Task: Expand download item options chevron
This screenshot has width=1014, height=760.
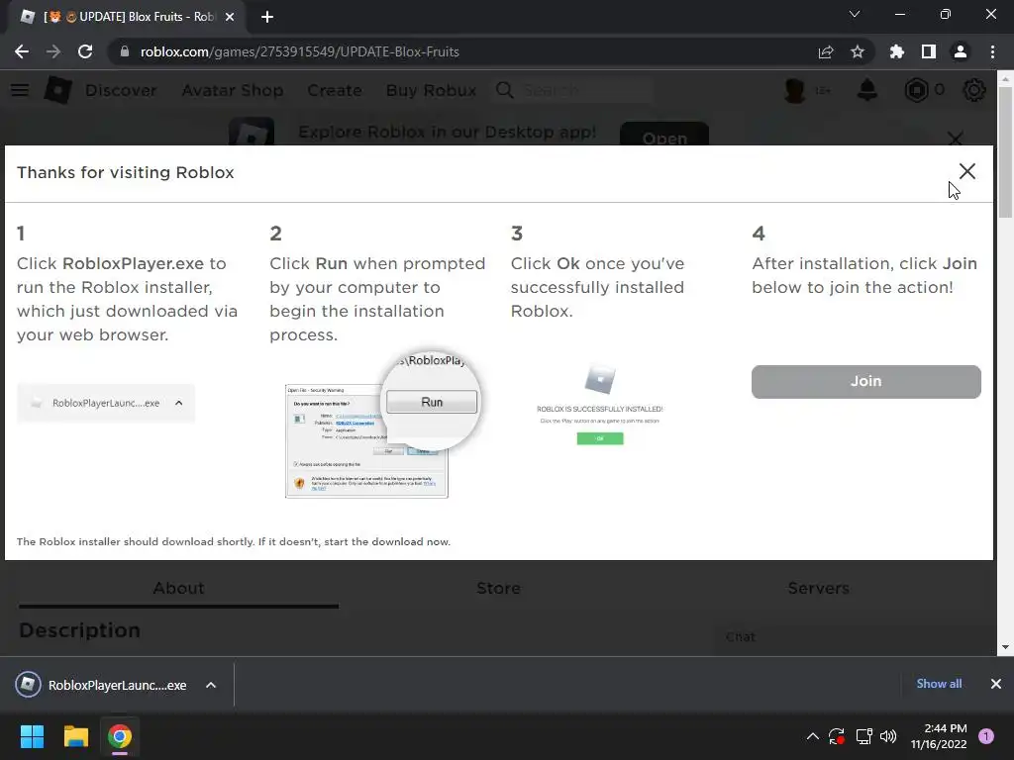Action: point(211,685)
